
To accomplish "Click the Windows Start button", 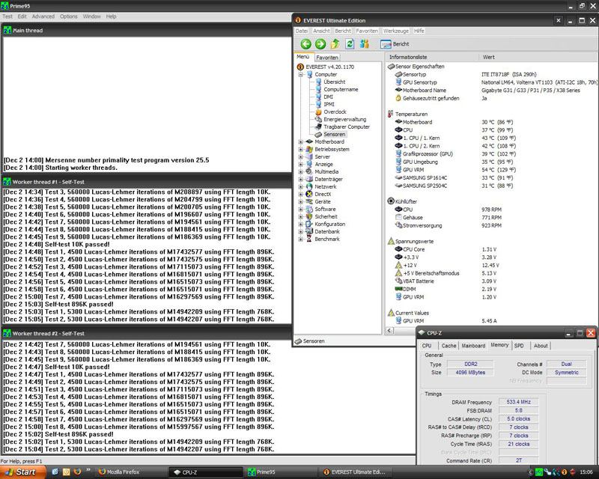I will click(23, 472).
